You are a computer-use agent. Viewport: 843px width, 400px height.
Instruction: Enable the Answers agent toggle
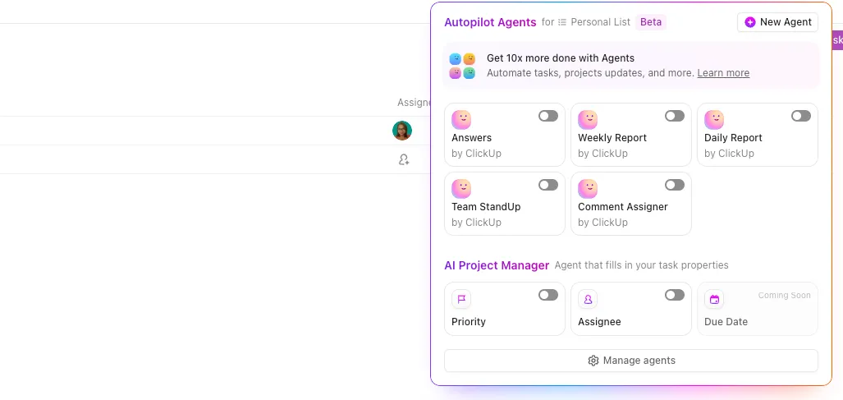pyautogui.click(x=548, y=116)
